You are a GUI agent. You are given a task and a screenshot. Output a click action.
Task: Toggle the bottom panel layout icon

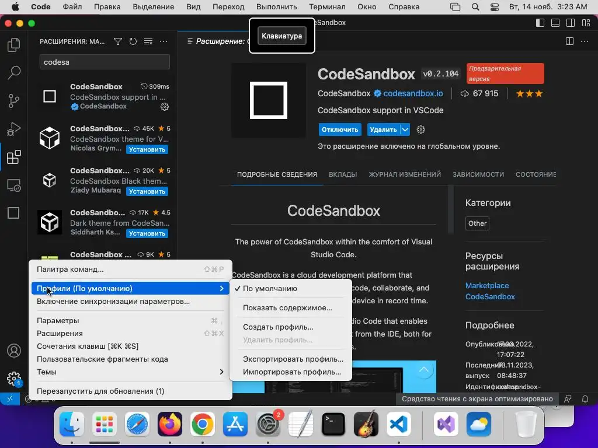(555, 23)
